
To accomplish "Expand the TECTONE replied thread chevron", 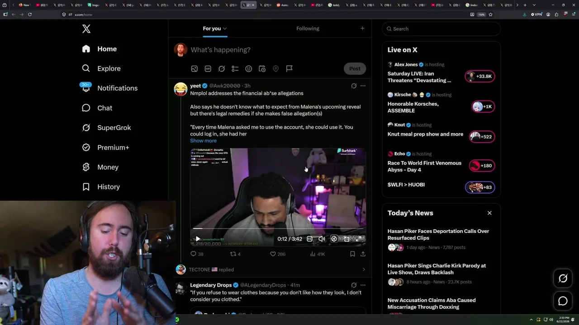I will (x=364, y=269).
